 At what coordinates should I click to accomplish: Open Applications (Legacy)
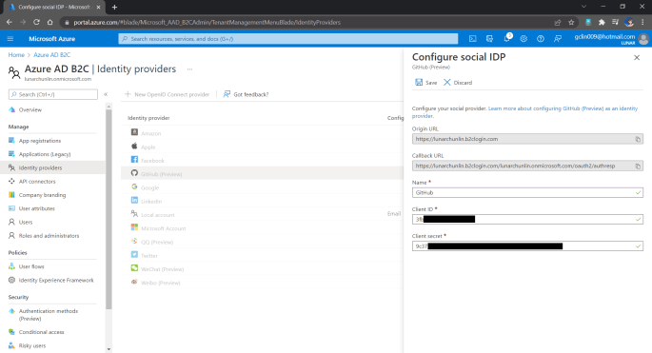point(45,154)
